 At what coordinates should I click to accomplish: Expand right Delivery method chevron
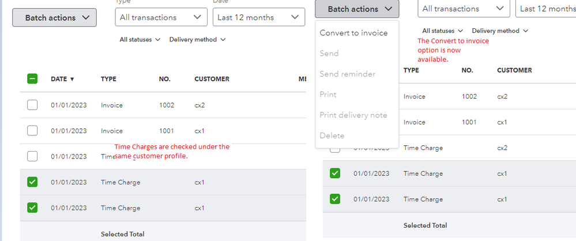tap(526, 31)
